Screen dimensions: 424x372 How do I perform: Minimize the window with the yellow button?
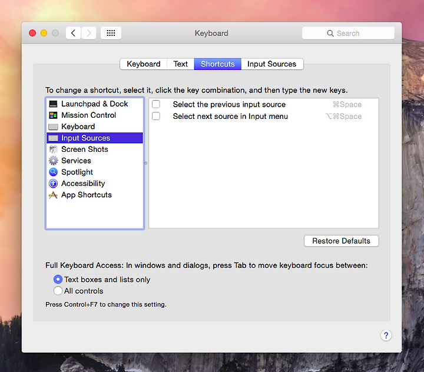(44, 33)
